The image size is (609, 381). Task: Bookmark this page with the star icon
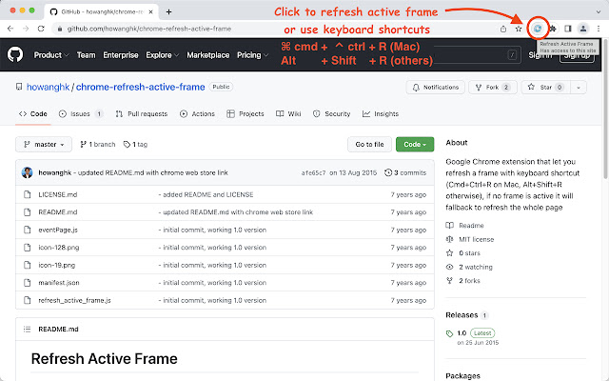[x=518, y=29]
